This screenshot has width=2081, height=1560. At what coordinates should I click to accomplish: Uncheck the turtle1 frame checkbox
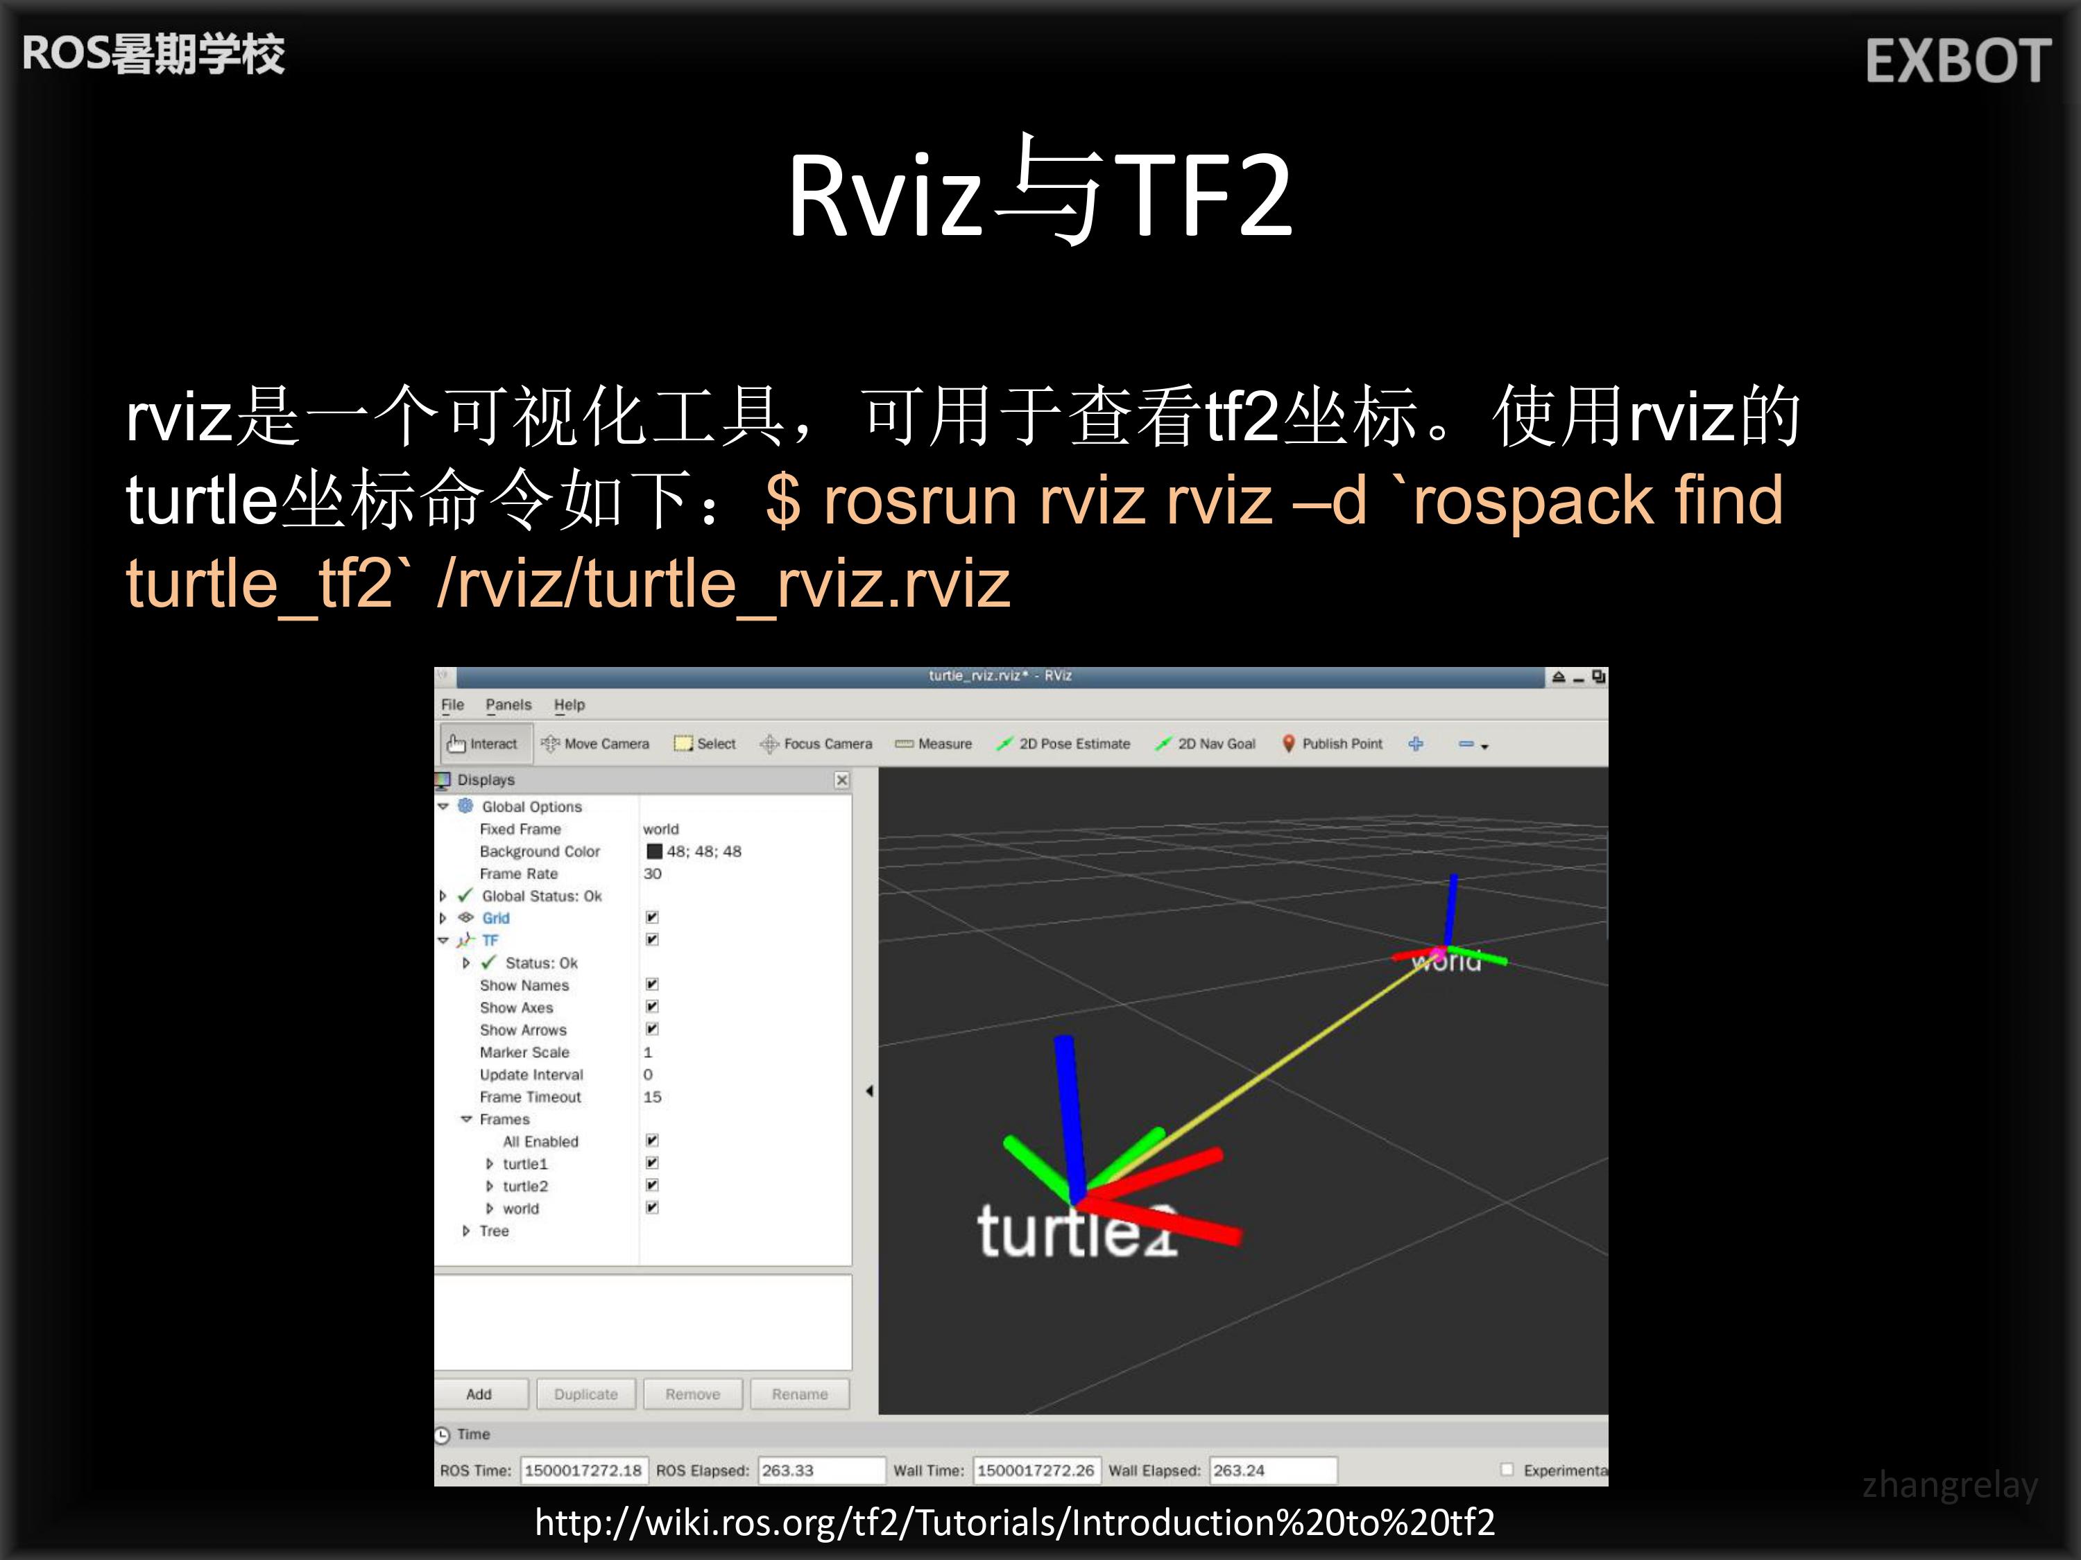(x=652, y=1163)
